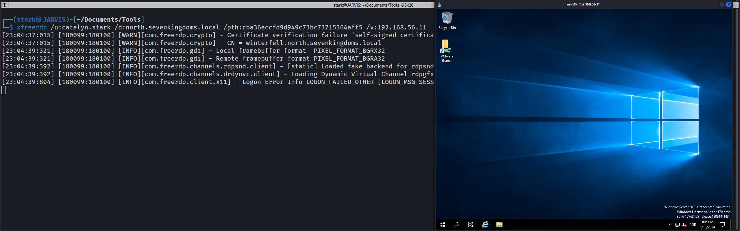The image size is (740, 231).
Task: Launch Internet Explorer from the taskbar
Action: click(x=485, y=225)
